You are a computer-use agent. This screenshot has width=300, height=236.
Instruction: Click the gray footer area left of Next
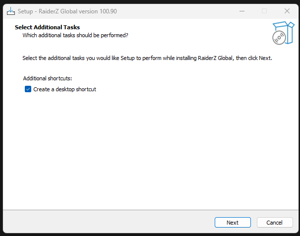click(x=107, y=222)
